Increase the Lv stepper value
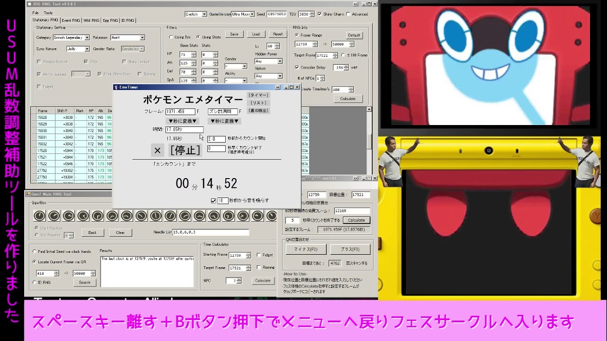 click(277, 45)
